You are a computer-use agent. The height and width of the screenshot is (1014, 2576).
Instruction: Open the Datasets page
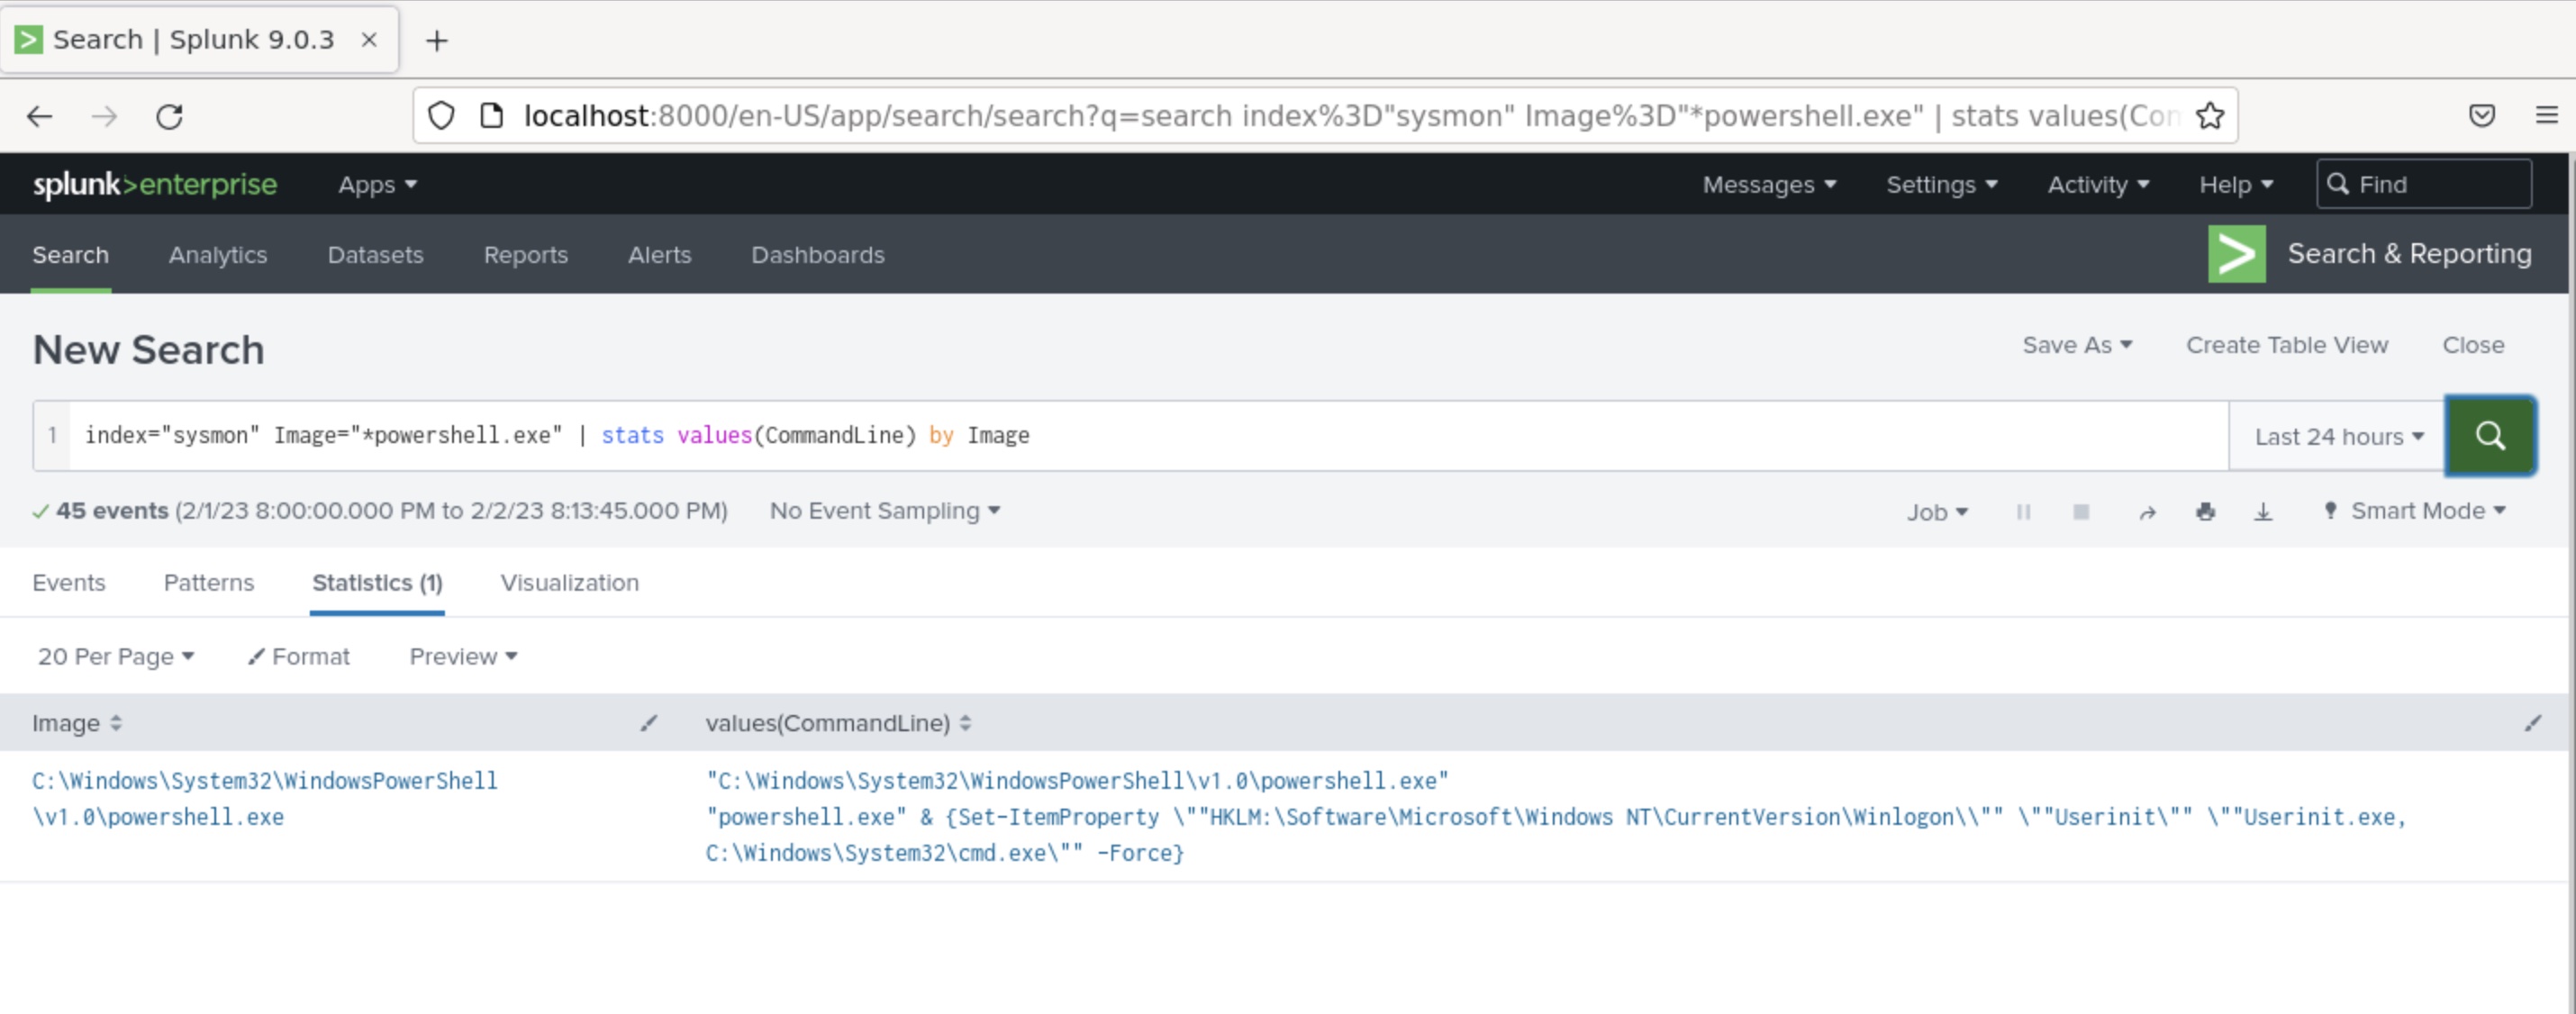coord(375,255)
